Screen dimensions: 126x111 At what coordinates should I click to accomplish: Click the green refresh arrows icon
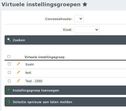[x=9, y=102]
